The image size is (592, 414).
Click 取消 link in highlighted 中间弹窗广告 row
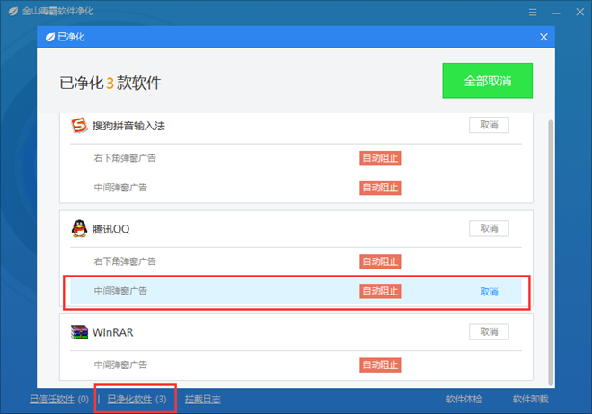(x=489, y=291)
